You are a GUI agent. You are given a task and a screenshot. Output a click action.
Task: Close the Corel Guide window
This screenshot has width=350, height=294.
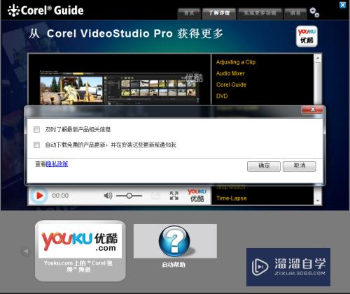click(x=342, y=5)
